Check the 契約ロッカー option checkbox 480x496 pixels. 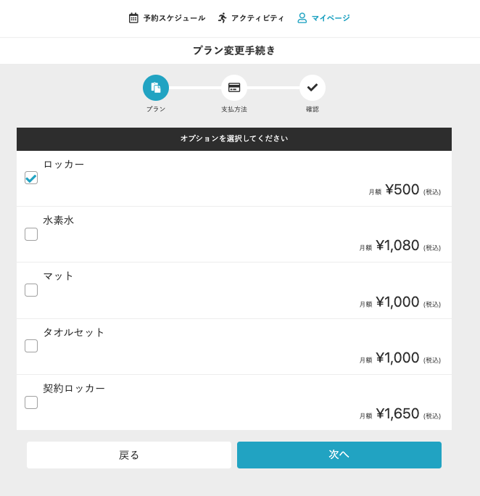(x=31, y=402)
